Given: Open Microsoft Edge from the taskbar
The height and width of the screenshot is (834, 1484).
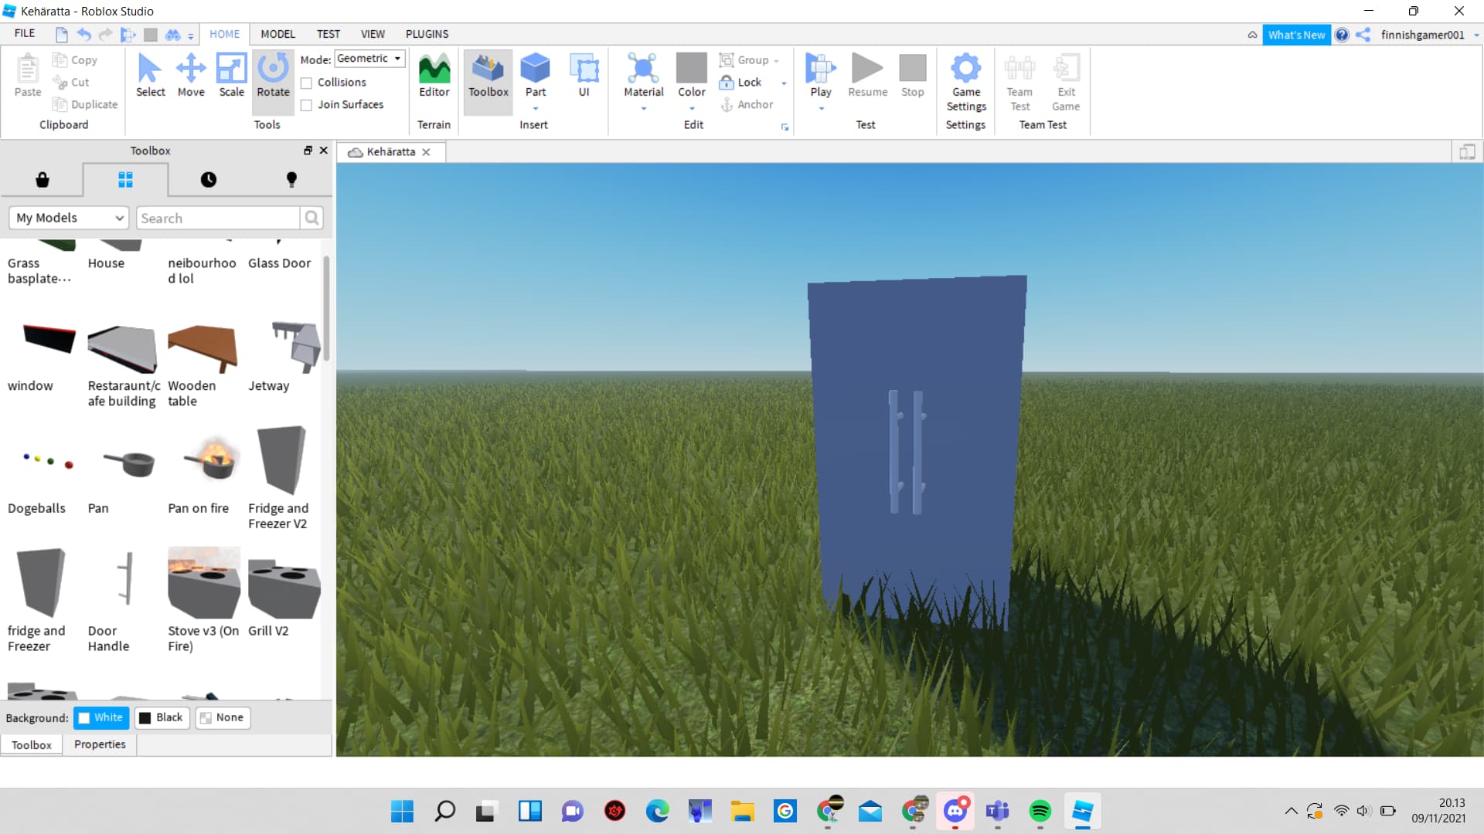Looking at the screenshot, I should [657, 811].
